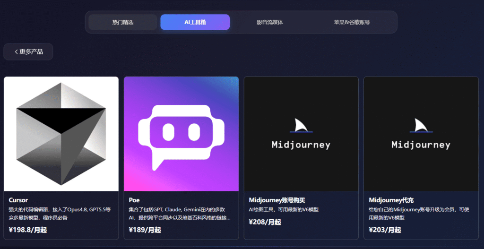
Task: Click the description AI绘图工具，可用最新的V6模型
Action: point(284,209)
